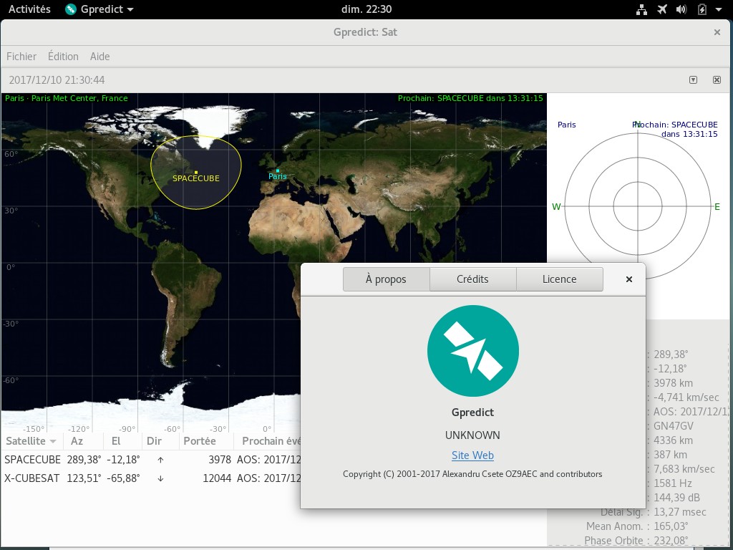Switch to the Licence tab
This screenshot has height=550, width=733.
(559, 279)
